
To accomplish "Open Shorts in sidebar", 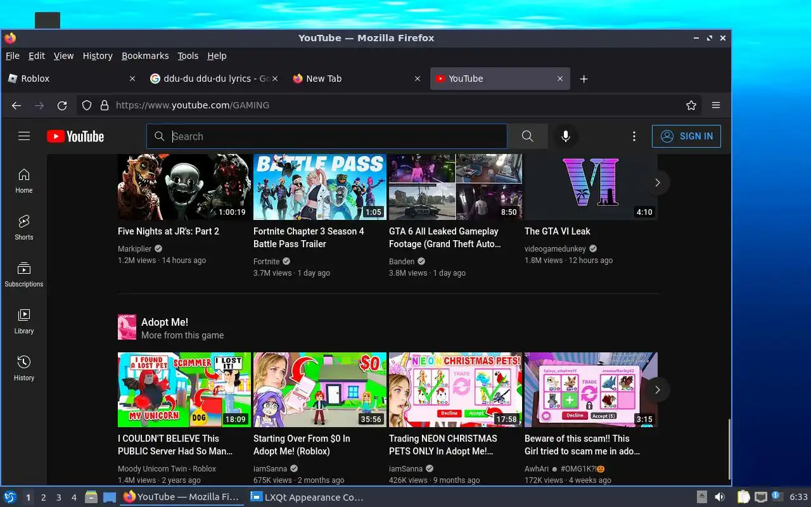I will pyautogui.click(x=24, y=228).
